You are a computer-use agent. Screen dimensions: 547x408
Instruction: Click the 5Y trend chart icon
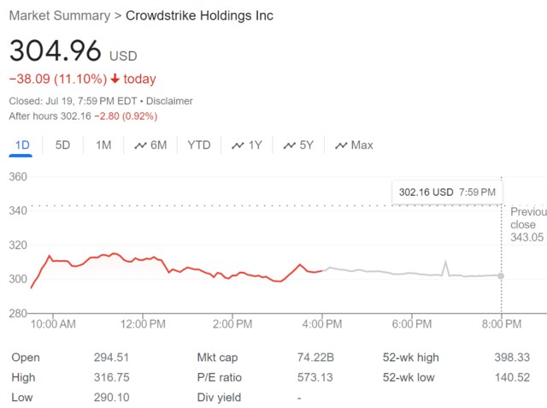coord(290,146)
